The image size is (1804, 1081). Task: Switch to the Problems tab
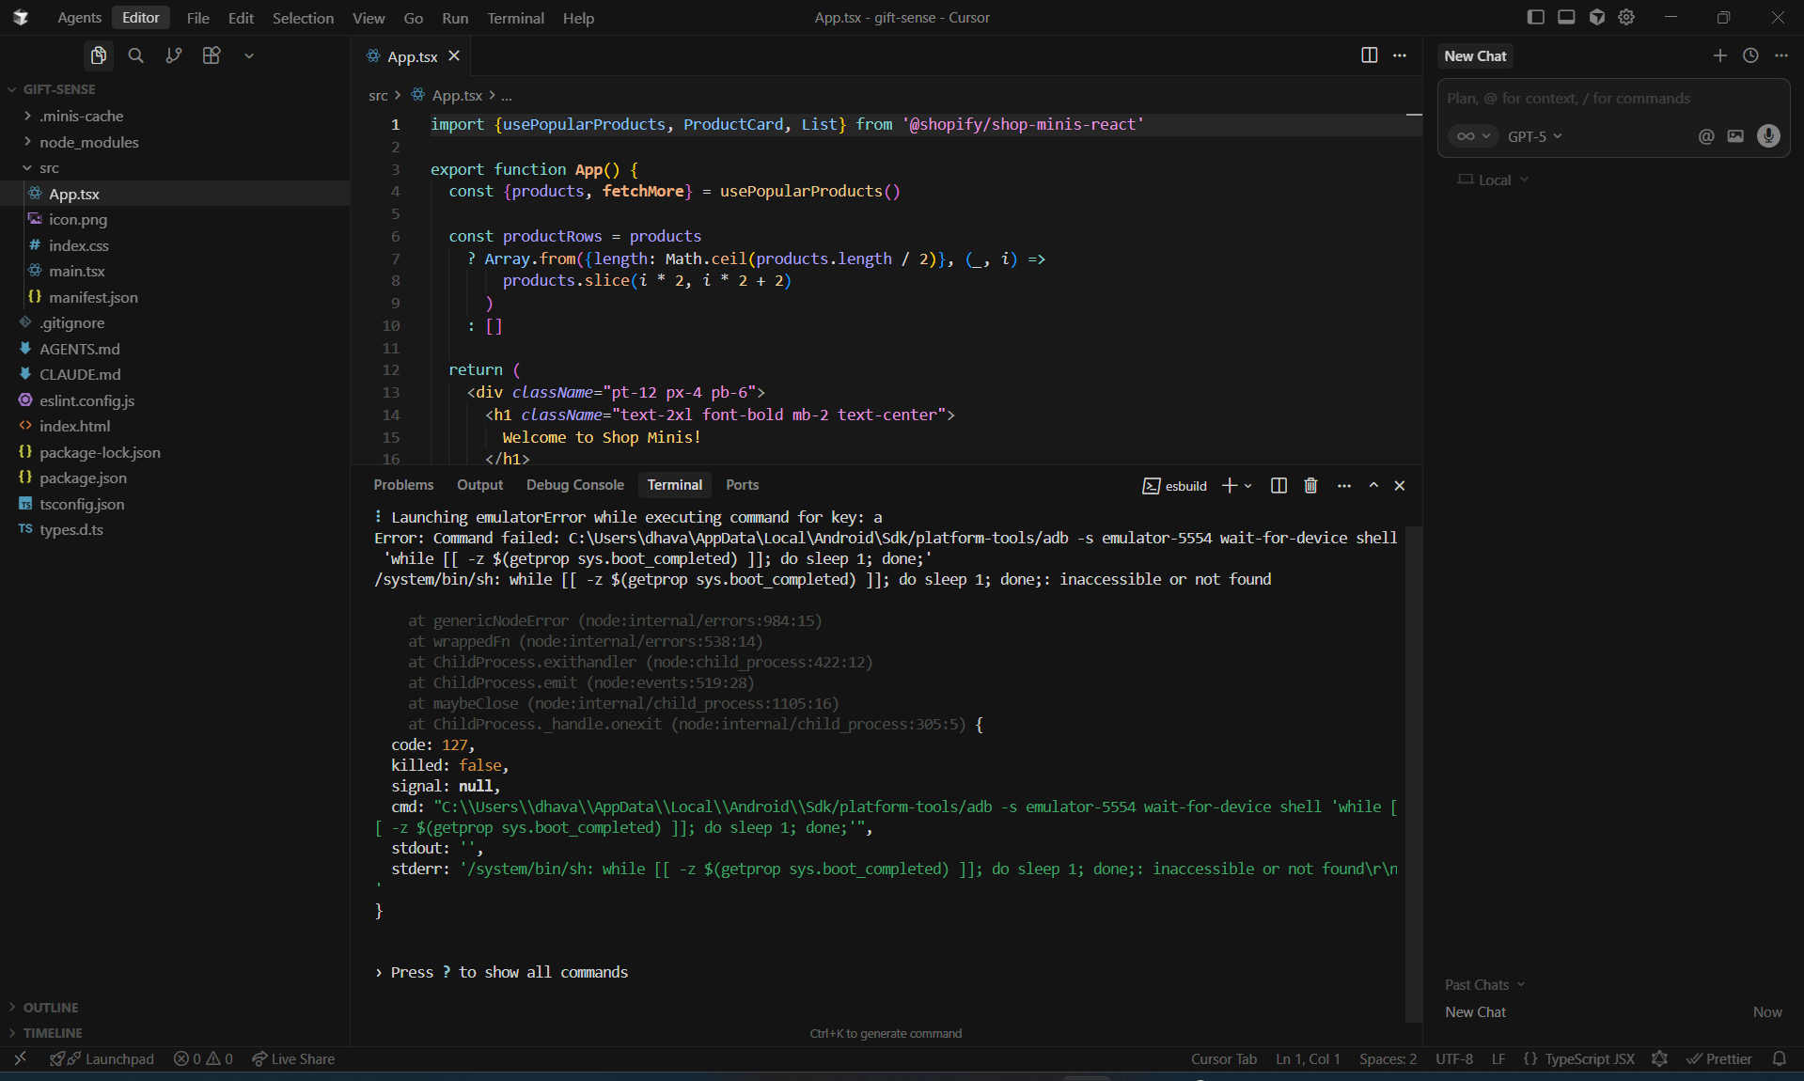click(x=403, y=485)
